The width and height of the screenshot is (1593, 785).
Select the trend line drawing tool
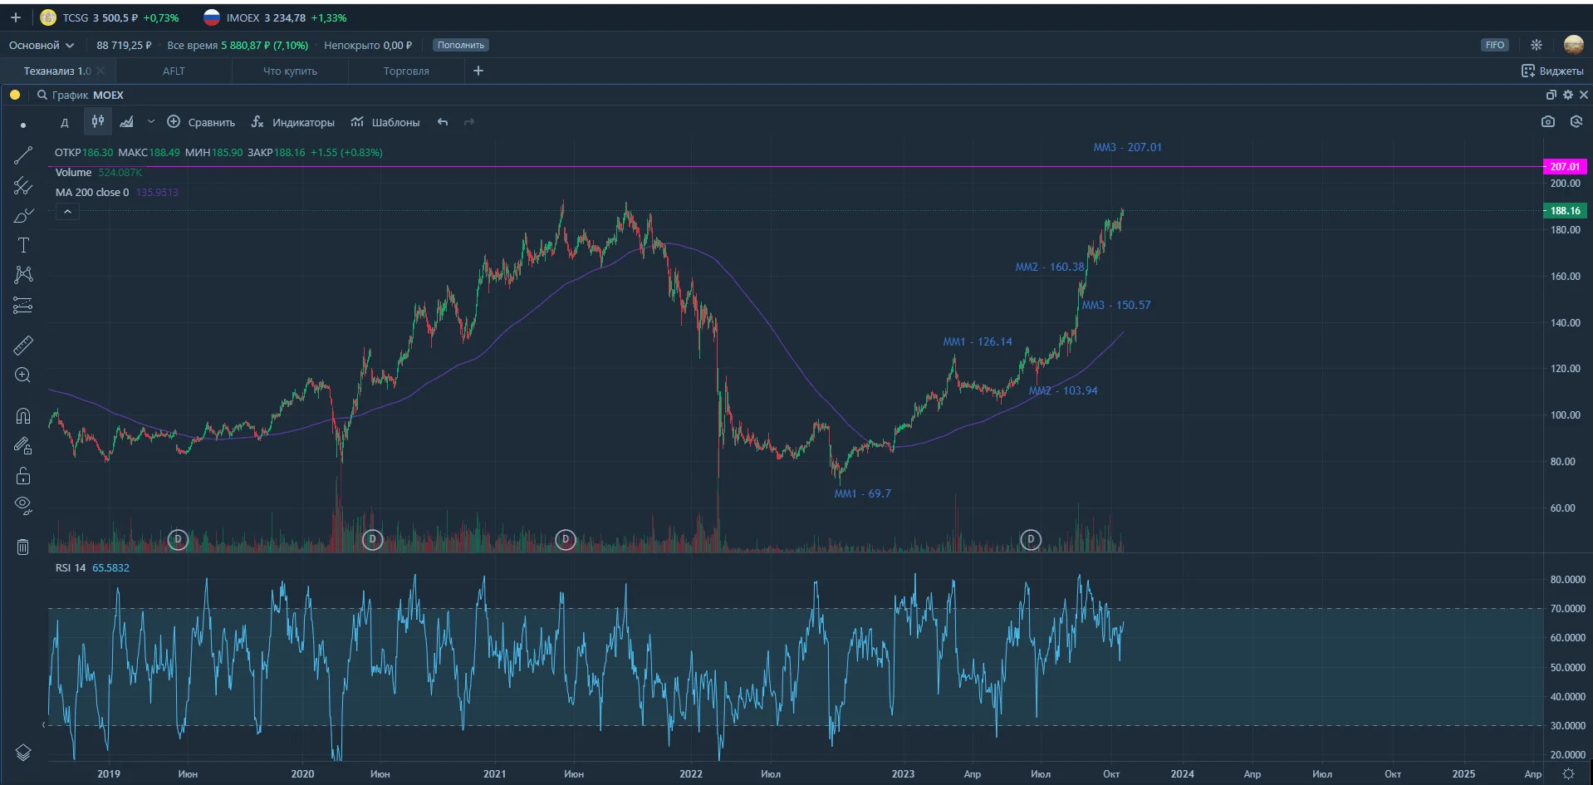(23, 155)
